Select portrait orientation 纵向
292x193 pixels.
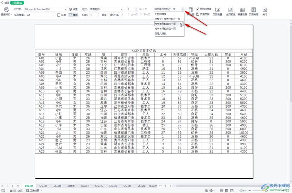(x=62, y=15)
